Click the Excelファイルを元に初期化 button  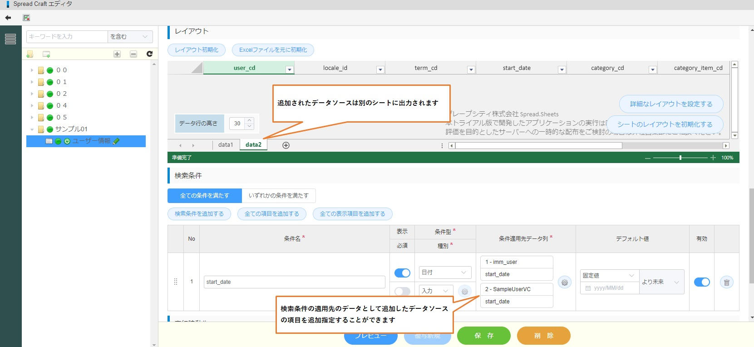(x=273, y=50)
